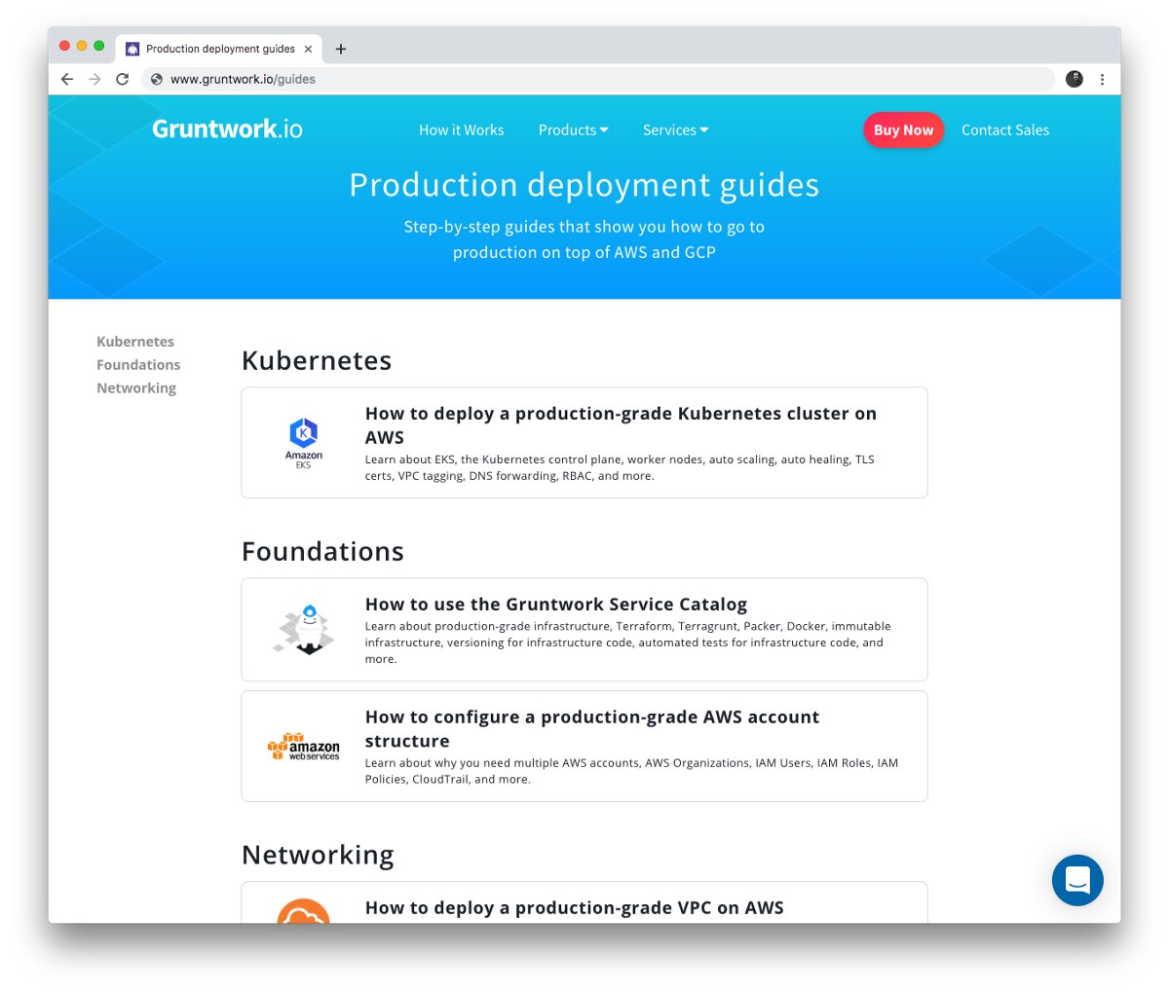Image resolution: width=1169 pixels, height=992 pixels.
Task: Click the Gruntwork.io logo
Action: (227, 129)
